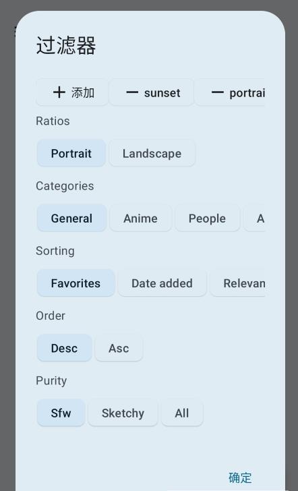
Task: Toggle the Anime category chip
Action: tap(140, 219)
